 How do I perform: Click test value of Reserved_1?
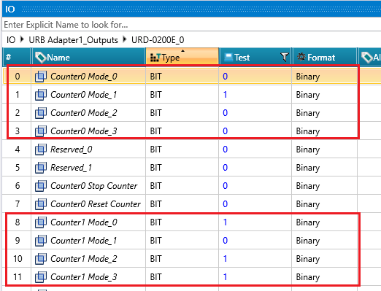[x=225, y=168]
